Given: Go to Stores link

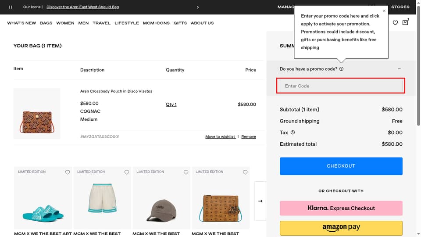Looking at the screenshot, I should (x=400, y=7).
